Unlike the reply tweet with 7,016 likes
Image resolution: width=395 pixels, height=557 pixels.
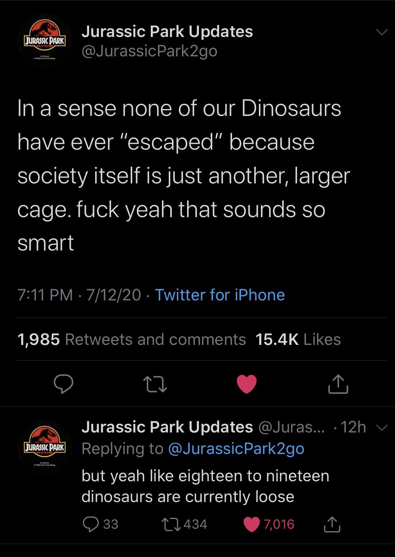pos(269,524)
